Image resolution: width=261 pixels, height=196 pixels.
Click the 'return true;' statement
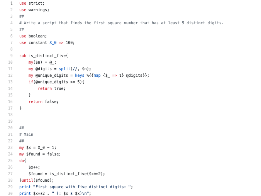click(52, 88)
